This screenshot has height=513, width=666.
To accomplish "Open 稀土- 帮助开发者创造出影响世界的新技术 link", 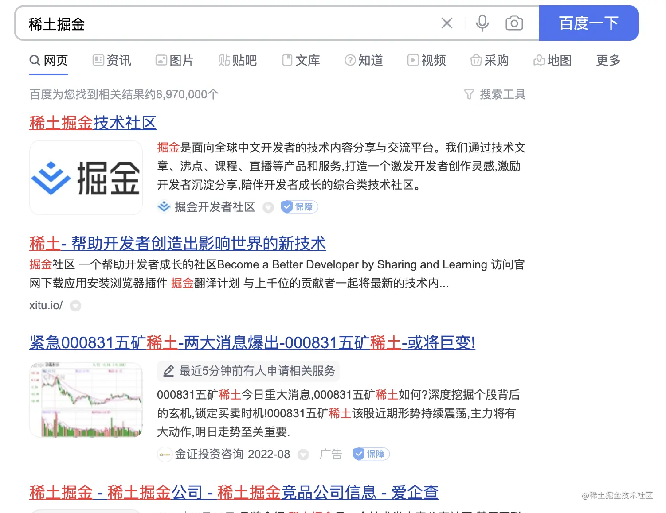I will click(177, 243).
